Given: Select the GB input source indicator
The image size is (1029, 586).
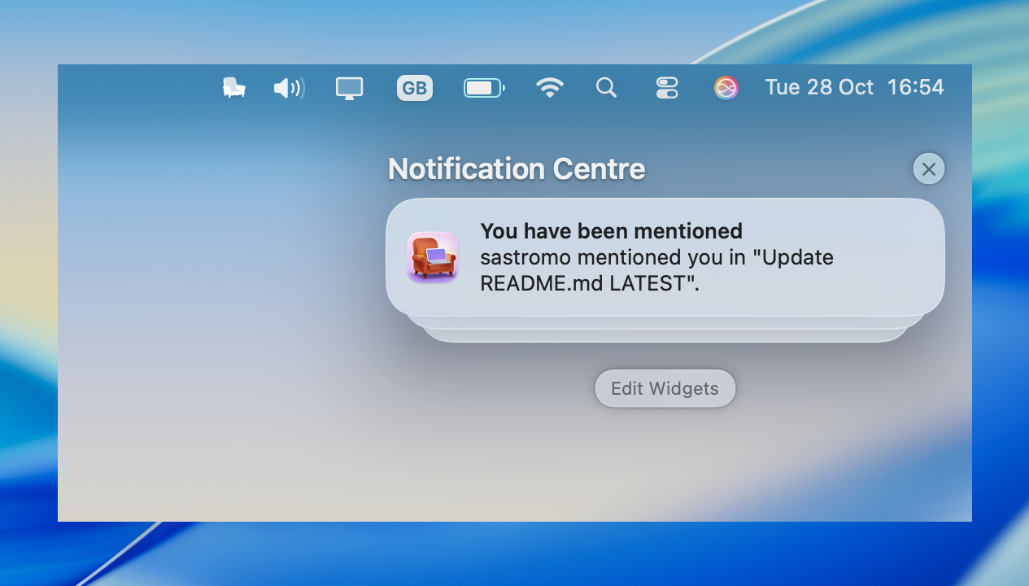Looking at the screenshot, I should [414, 87].
